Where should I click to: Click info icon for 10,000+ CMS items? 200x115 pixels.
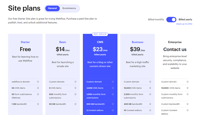coord(188,88)
